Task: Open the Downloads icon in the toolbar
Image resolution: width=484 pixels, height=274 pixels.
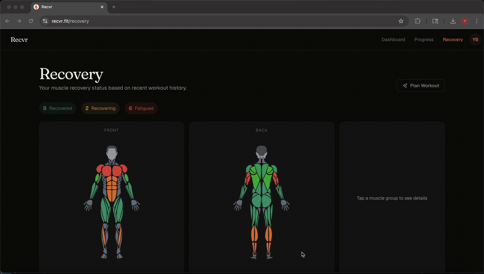Action: tap(453, 21)
